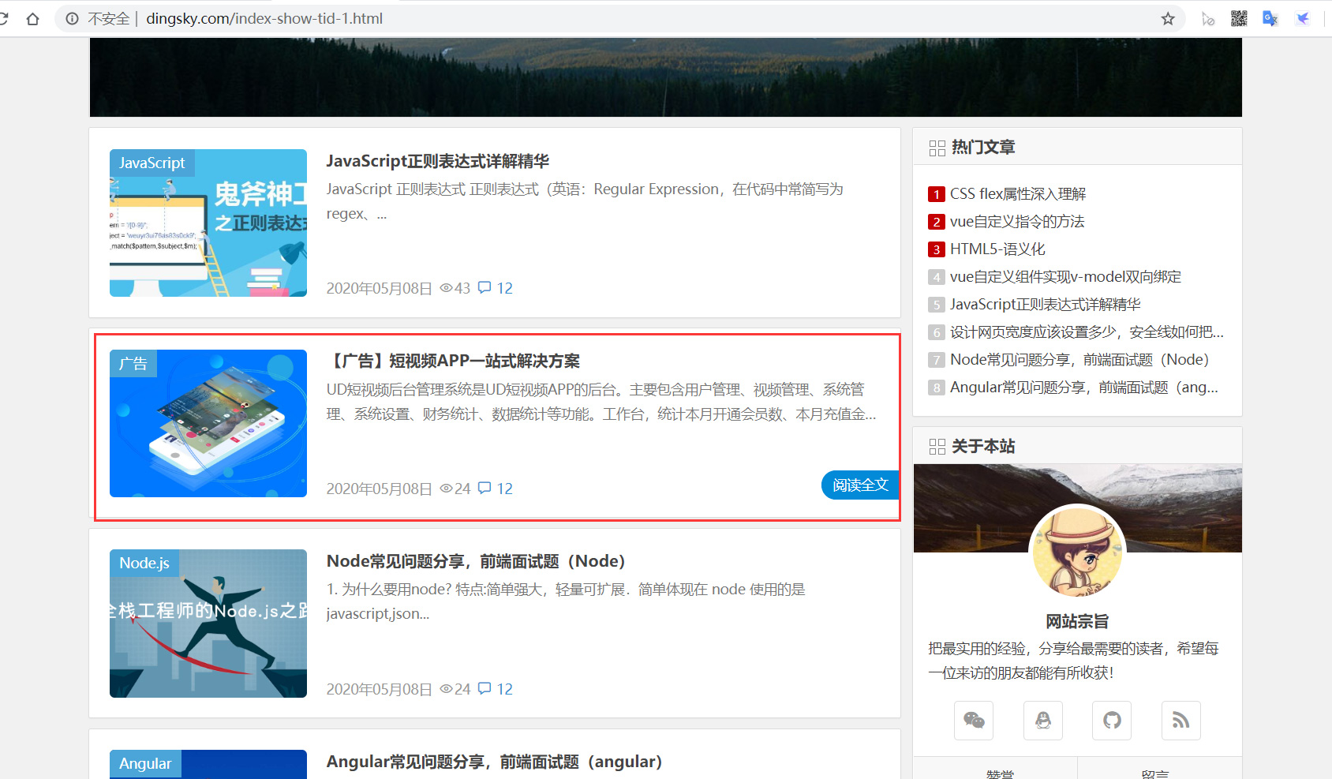This screenshot has height=779, width=1332.
Task: Click the QQ penguin icon
Action: (1042, 720)
